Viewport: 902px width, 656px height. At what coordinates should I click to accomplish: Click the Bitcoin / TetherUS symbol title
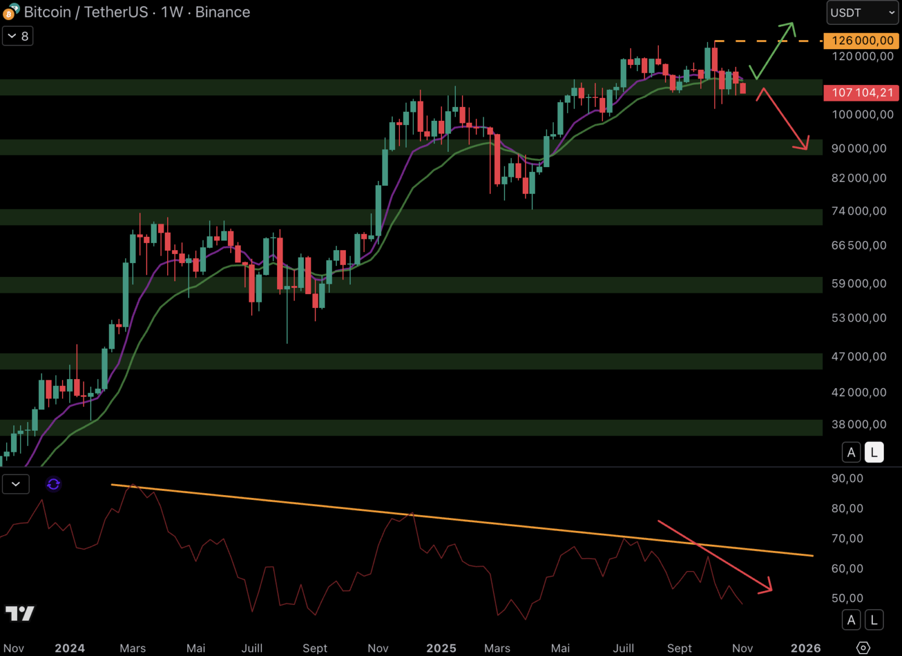(85, 12)
